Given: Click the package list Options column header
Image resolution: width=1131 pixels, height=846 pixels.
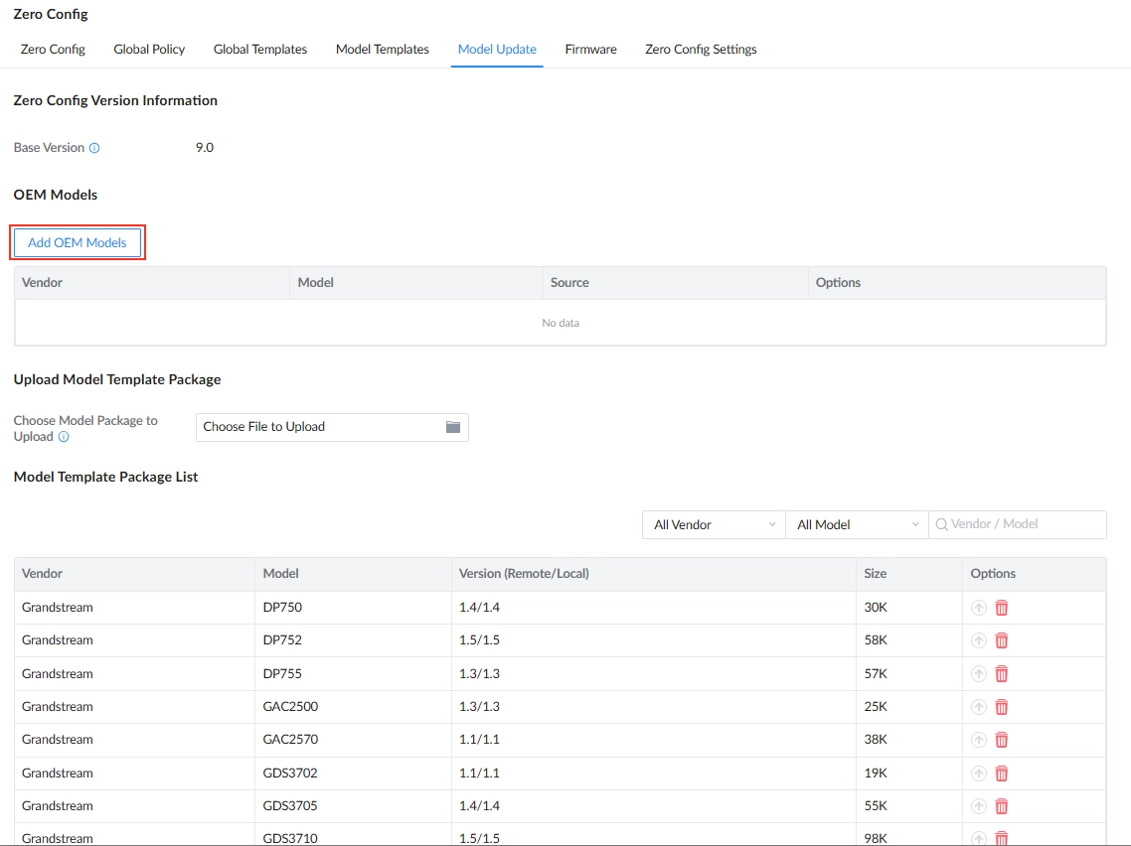Looking at the screenshot, I should tap(1034, 574).
